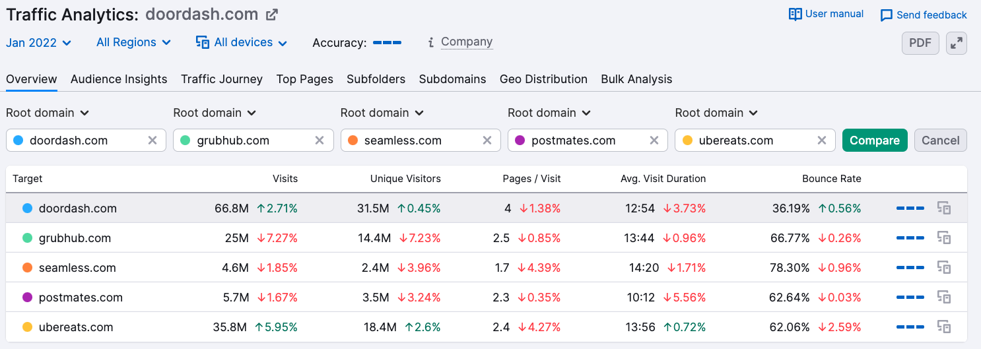The height and width of the screenshot is (349, 981).
Task: Switch to the Traffic Journey tab
Action: click(222, 79)
